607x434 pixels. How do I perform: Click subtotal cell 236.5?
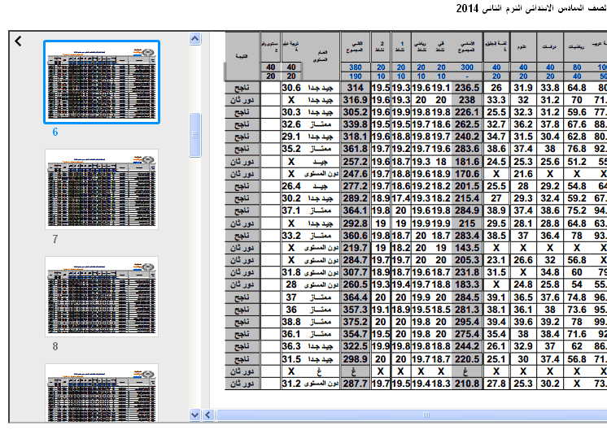[467, 88]
